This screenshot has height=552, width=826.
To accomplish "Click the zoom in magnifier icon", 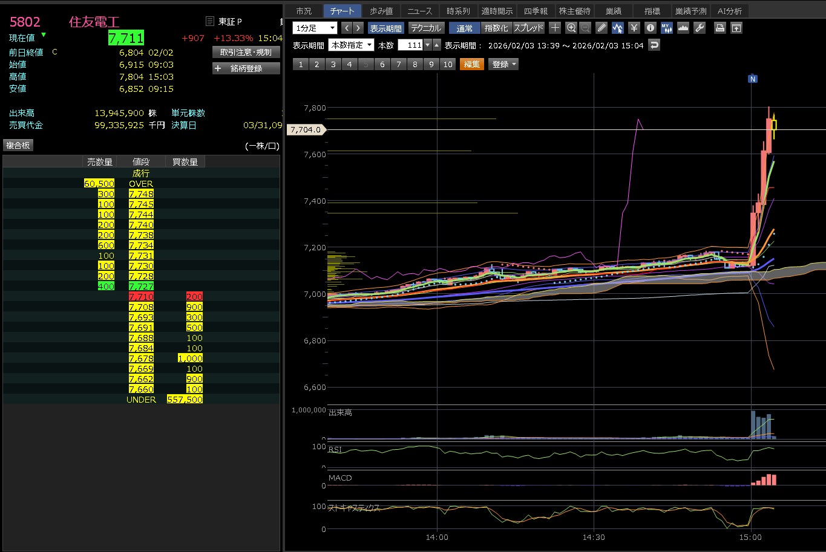I will coord(571,28).
